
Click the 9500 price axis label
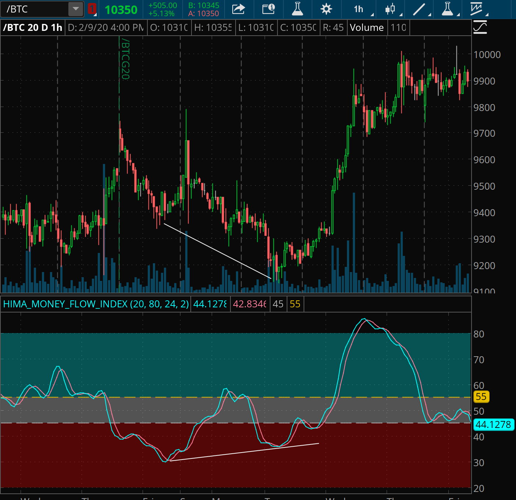point(484,186)
